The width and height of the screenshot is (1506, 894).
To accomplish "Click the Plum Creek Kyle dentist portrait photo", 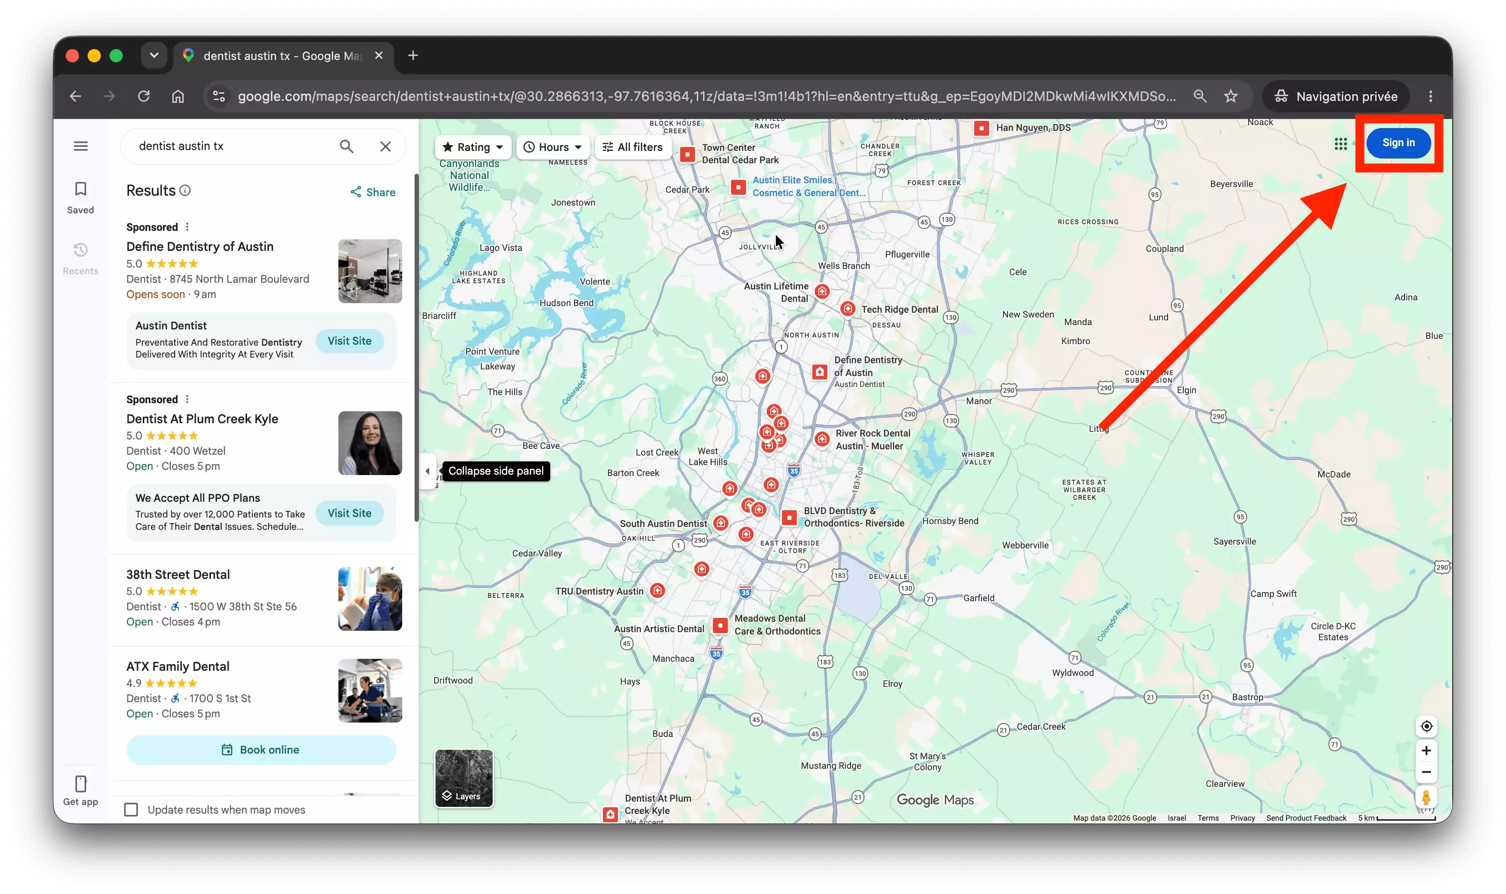I will [370, 443].
